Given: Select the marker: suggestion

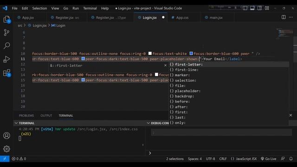Looking at the screenshot, I should pyautogui.click(x=229, y=75).
